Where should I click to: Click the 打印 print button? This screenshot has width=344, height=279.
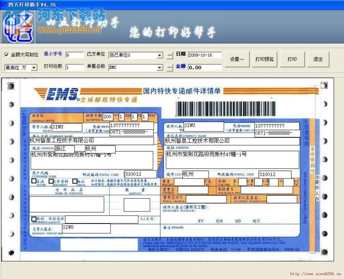[292, 60]
